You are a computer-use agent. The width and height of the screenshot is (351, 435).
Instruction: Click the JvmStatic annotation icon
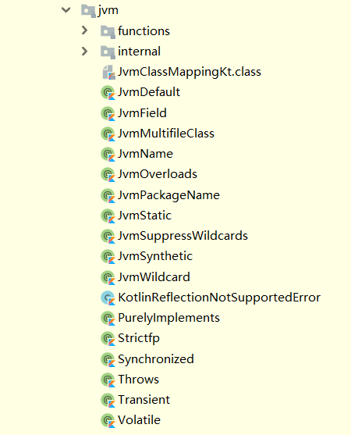[x=108, y=216]
